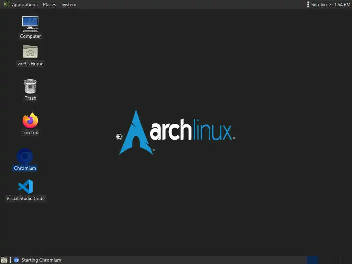Click the clock showing Sun Jun 2, 1:54 PM
The image size is (352, 264).
point(331,4)
